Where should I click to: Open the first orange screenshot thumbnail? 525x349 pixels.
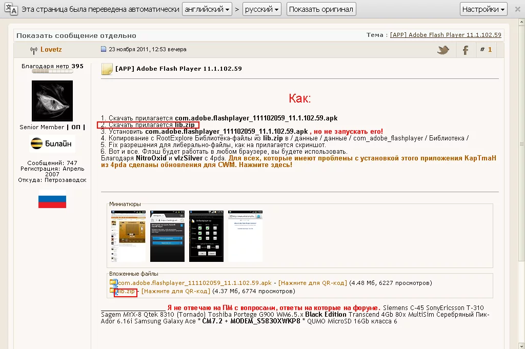[128, 236]
